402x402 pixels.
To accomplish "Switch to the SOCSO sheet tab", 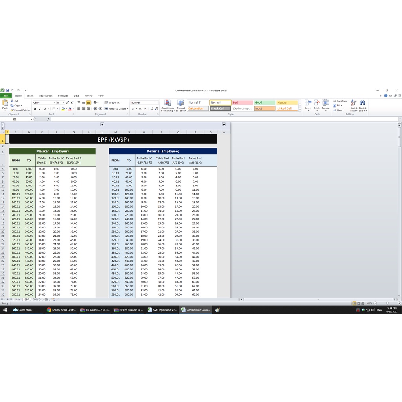I will (37, 300).
